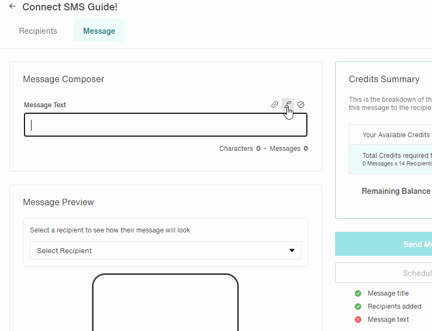This screenshot has width=432, height=331.
Task: Click green check beside Message title
Action: point(358,293)
